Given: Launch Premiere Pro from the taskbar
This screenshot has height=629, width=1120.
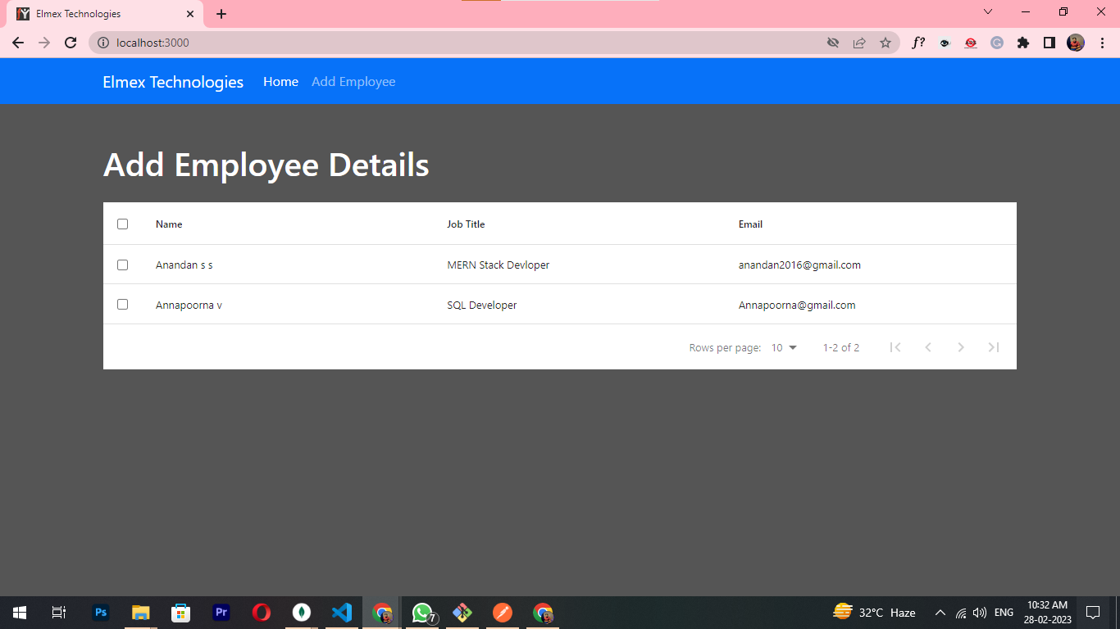Looking at the screenshot, I should coord(221,613).
